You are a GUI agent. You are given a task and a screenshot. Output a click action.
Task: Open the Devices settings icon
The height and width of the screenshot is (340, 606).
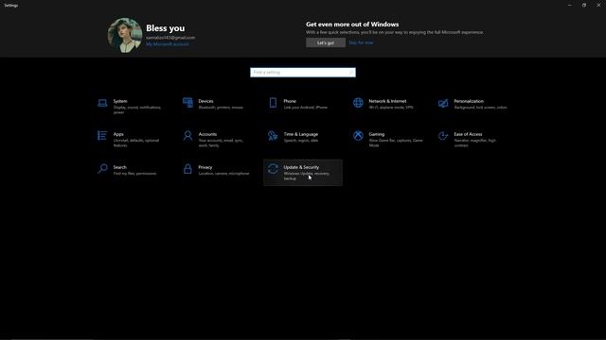[187, 103]
